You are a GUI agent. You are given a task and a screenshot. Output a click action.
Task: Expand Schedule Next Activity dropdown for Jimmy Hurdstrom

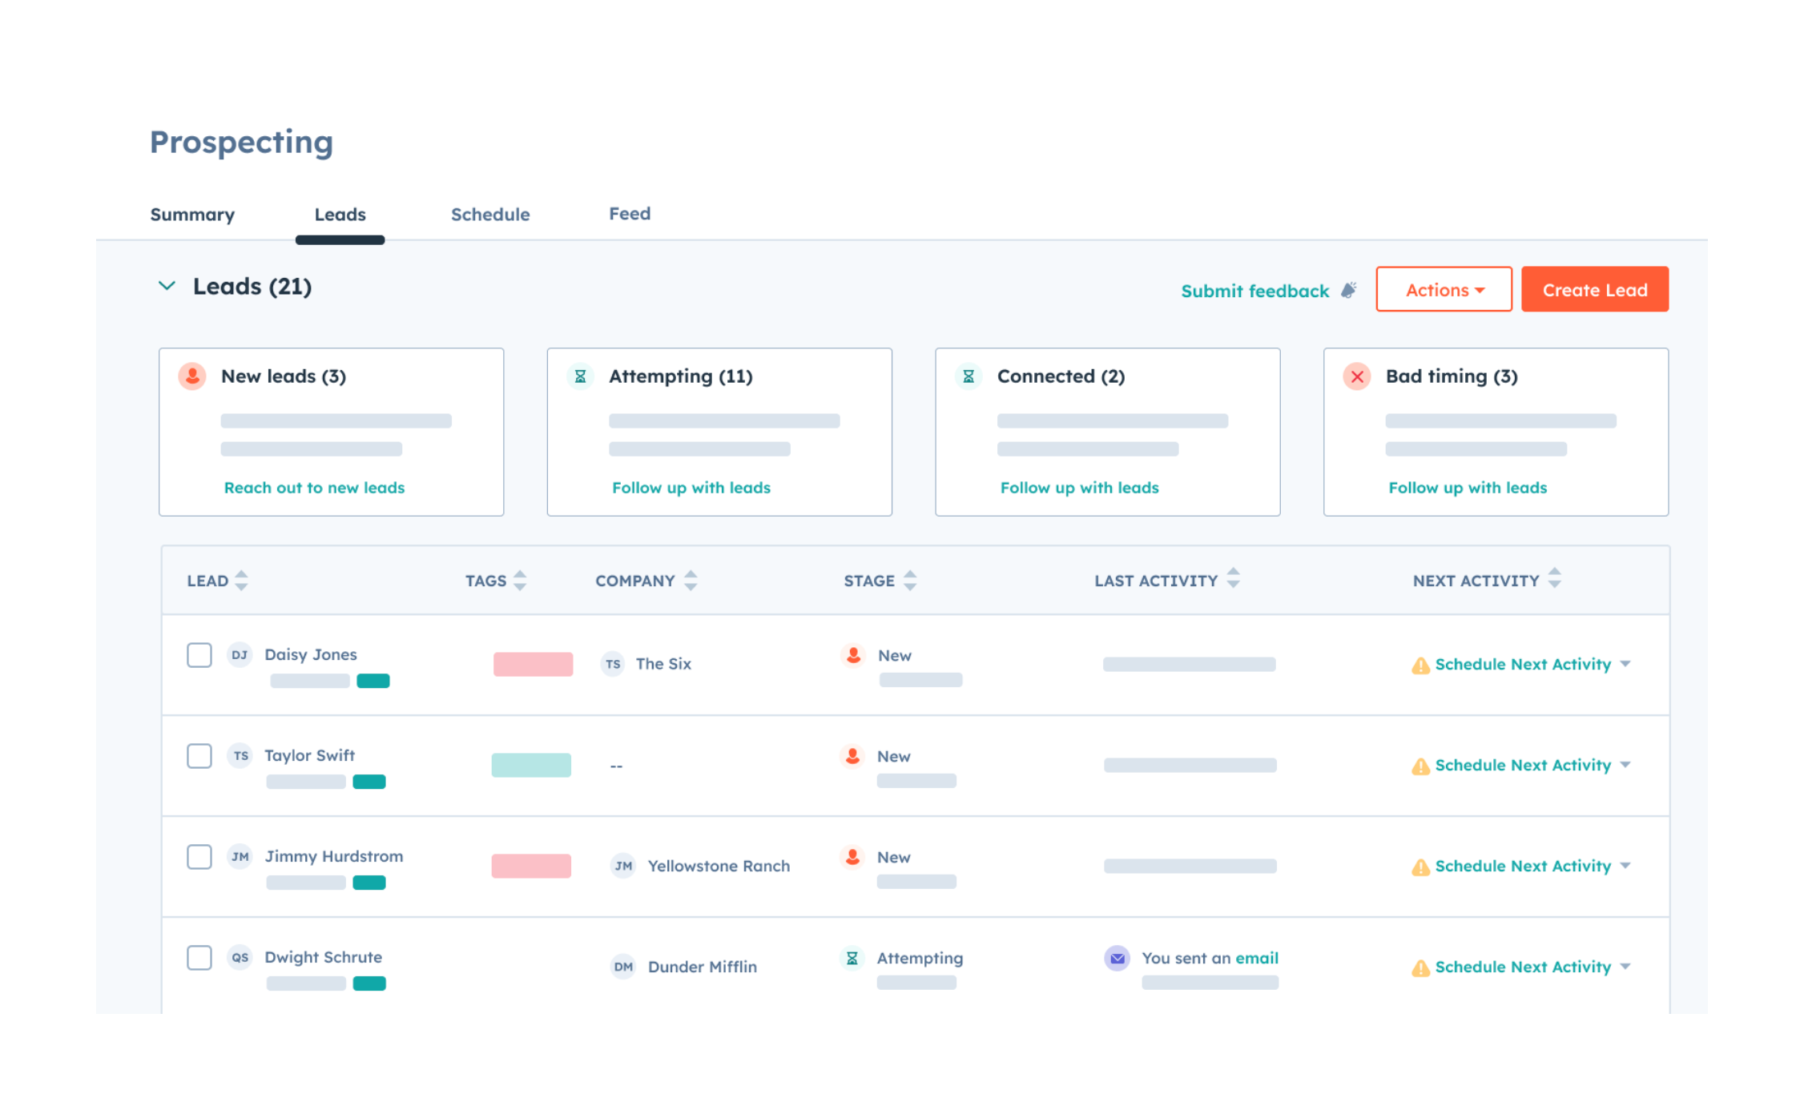[x=1626, y=866]
